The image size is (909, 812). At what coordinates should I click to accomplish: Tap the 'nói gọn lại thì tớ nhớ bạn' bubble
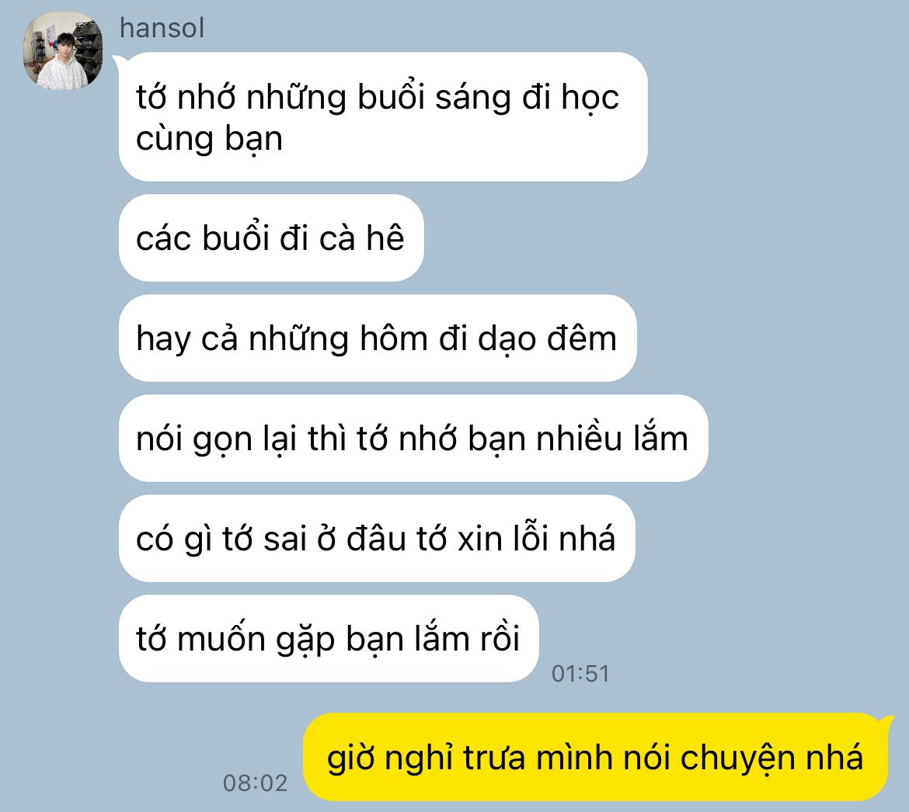point(413,439)
